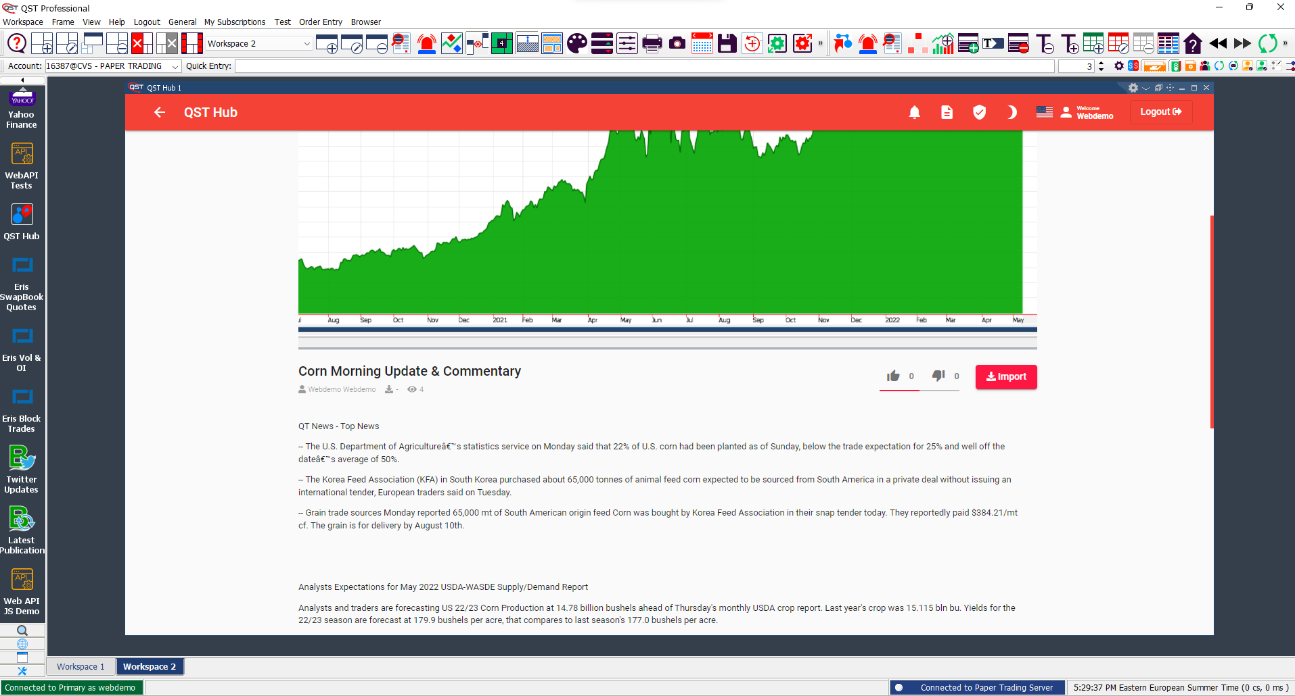Open the QST Hub 1 window settings gear

click(x=1133, y=88)
